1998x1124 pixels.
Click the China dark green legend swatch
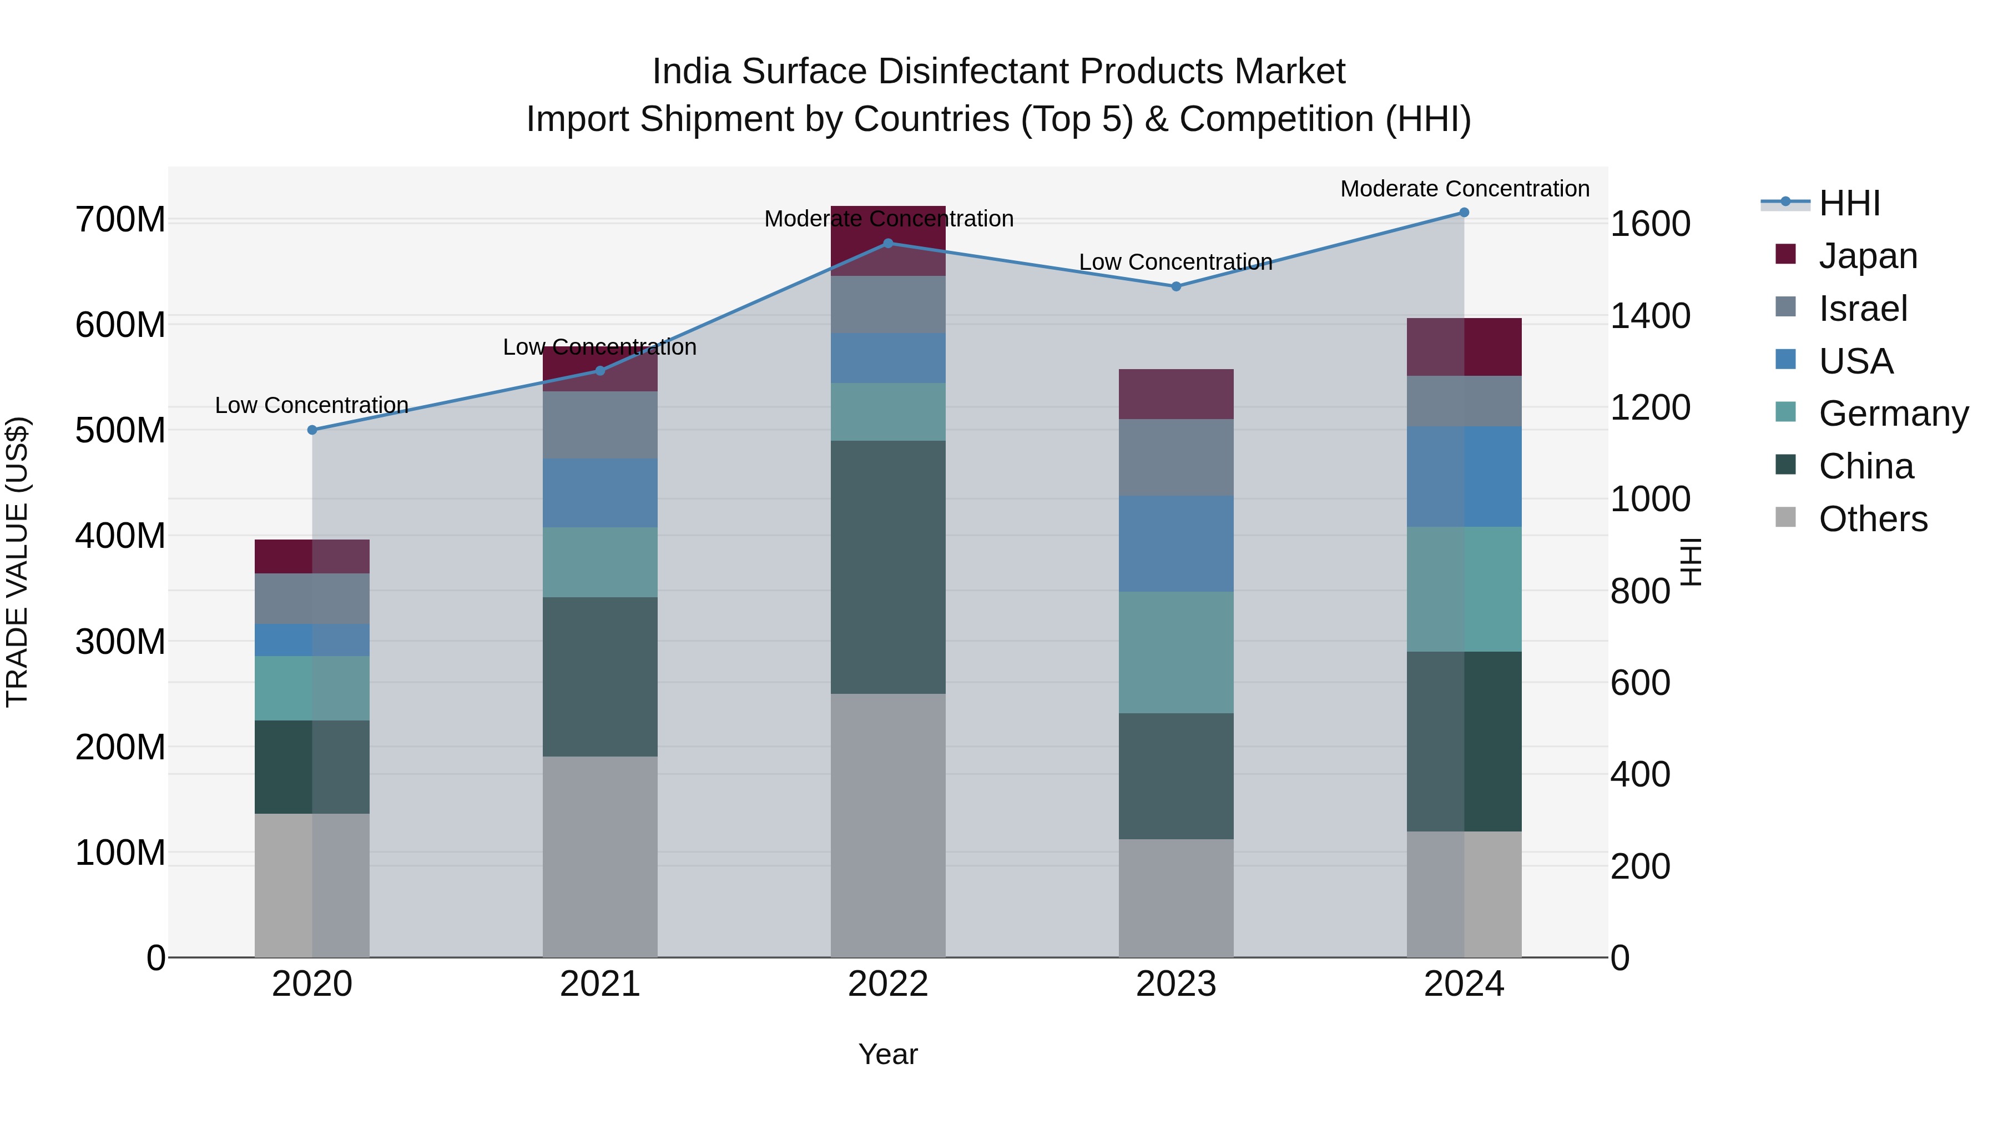(x=1785, y=465)
